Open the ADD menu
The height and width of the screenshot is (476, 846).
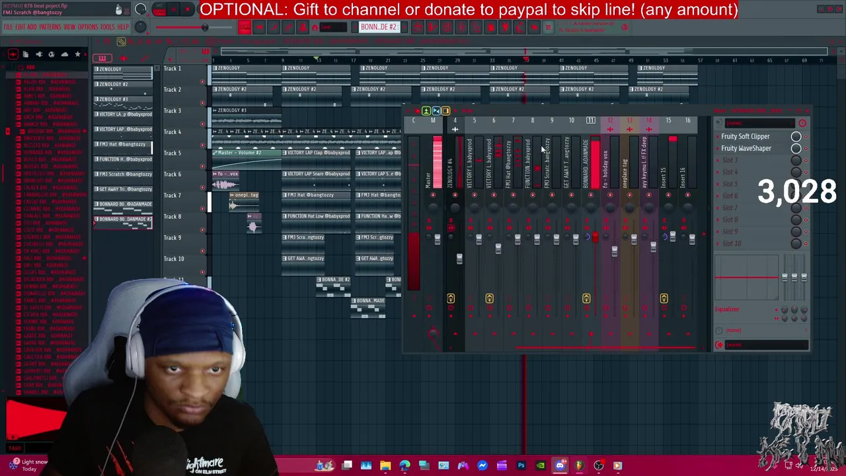[32, 26]
